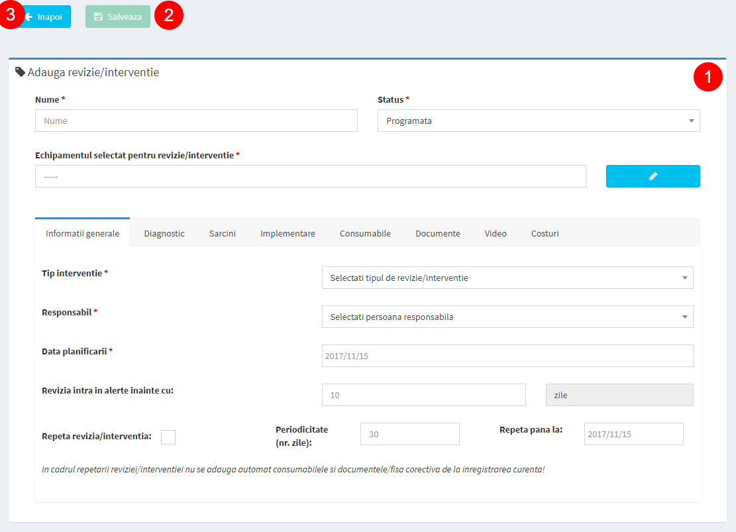Switch to the Implementare tab
This screenshot has width=736, height=532.
pyautogui.click(x=288, y=233)
